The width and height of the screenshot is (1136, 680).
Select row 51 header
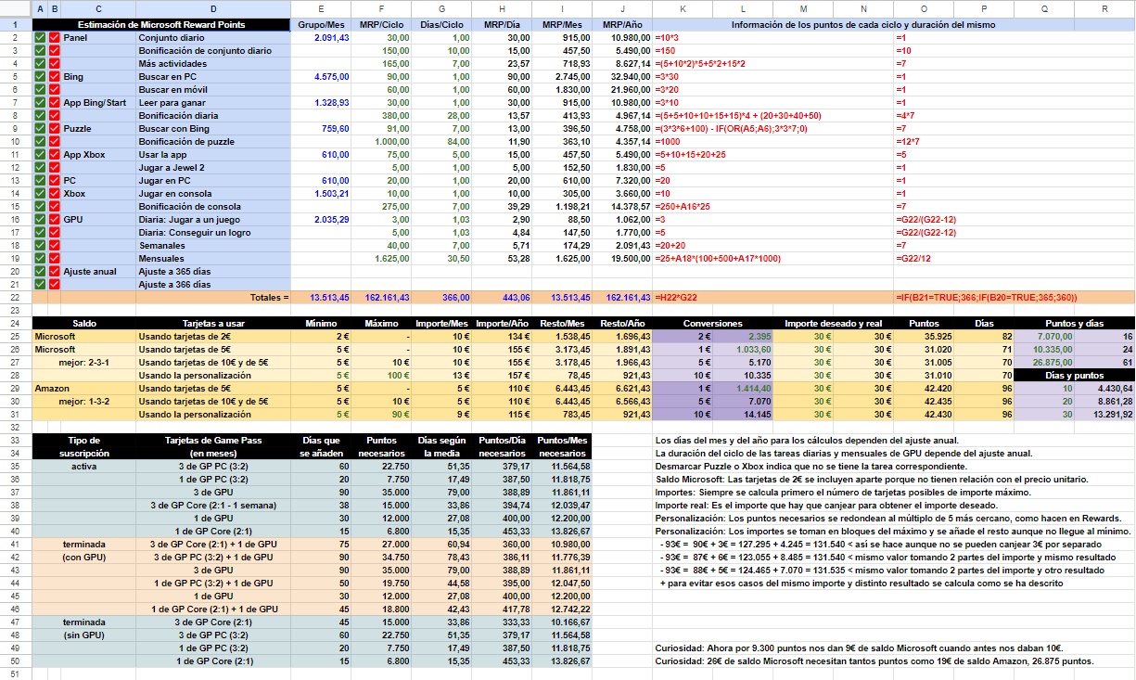[16, 674]
